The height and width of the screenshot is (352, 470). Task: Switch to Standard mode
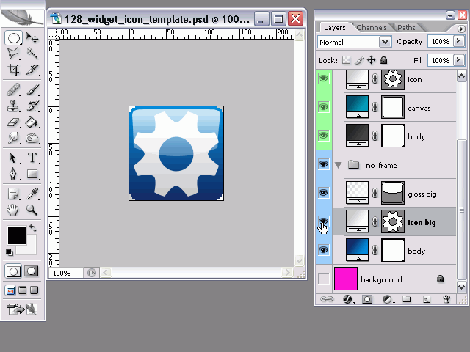pos(13,271)
